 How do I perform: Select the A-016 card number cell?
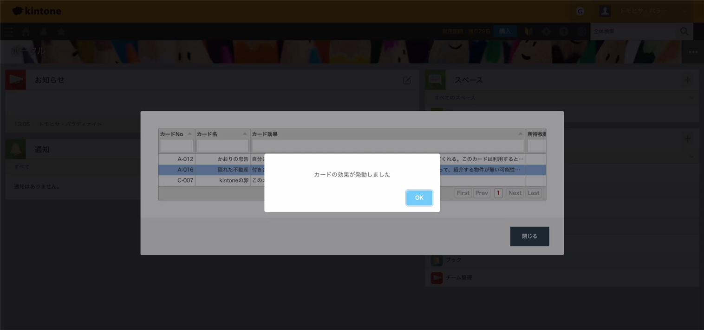pos(176,170)
